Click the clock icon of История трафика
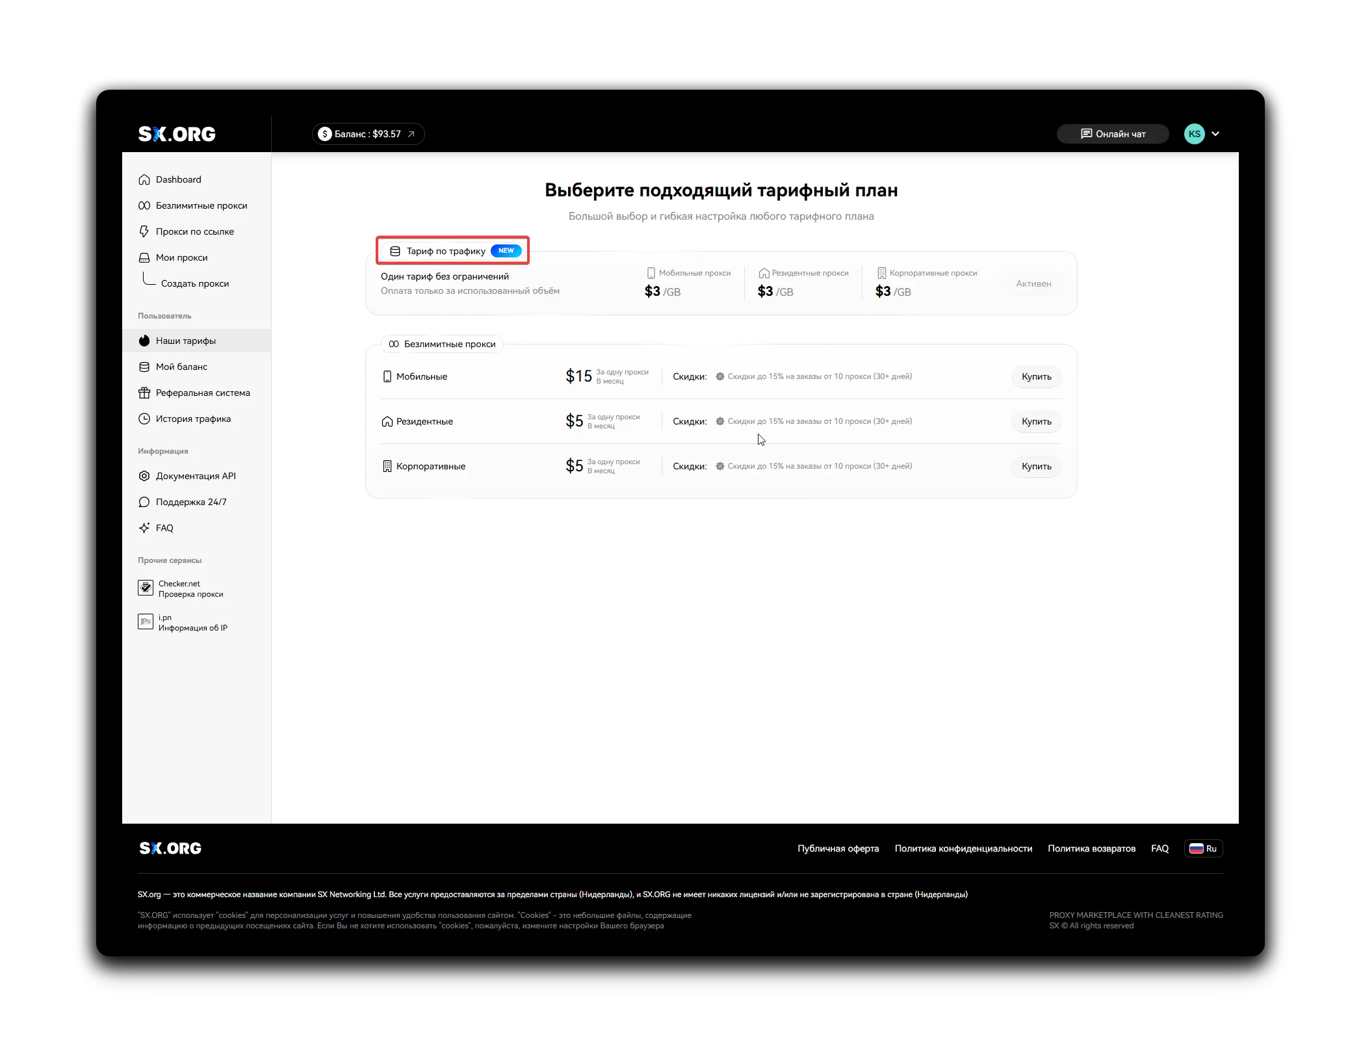The width and height of the screenshot is (1361, 1059). (x=144, y=419)
